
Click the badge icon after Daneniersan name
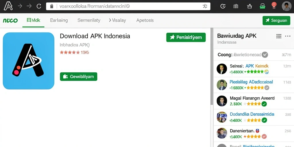257,131
